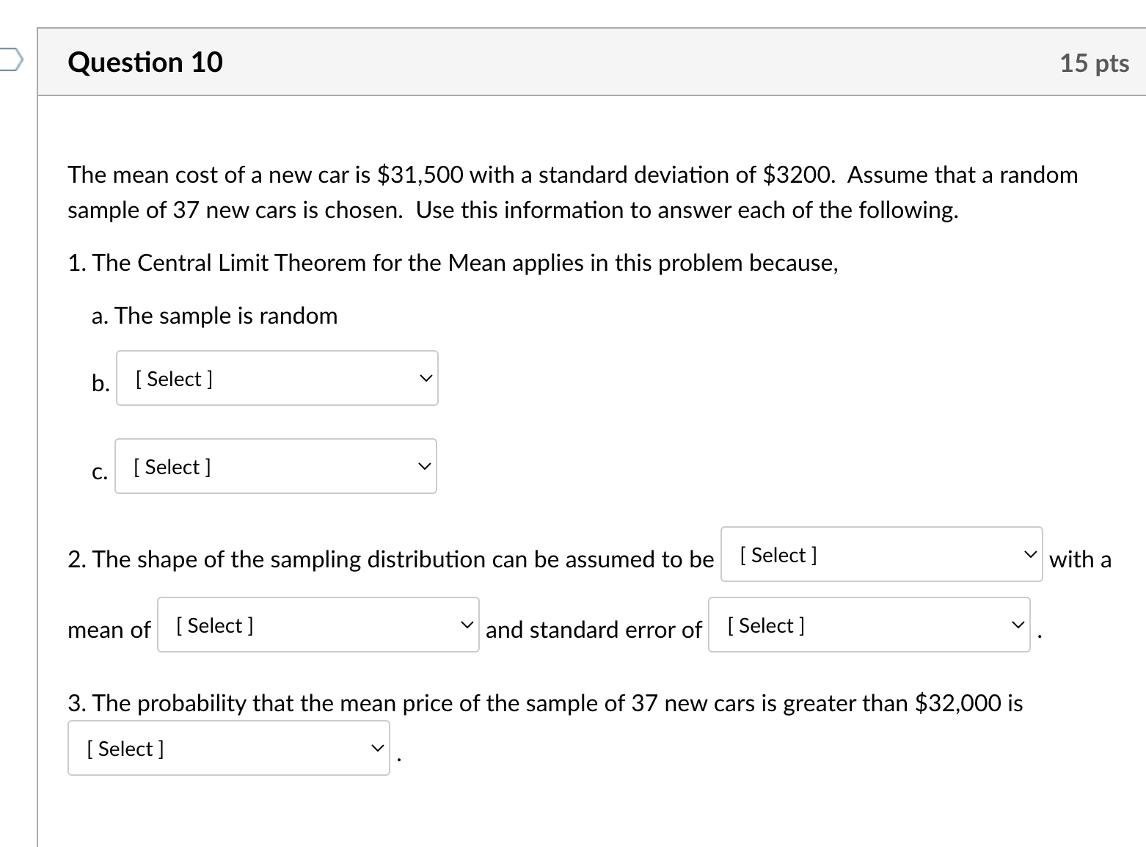Click inside the part 3 probability Select field
Viewport: 1146px width, 847px height.
coord(228,748)
